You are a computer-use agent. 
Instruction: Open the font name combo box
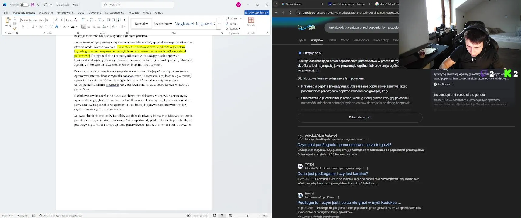(32, 20)
